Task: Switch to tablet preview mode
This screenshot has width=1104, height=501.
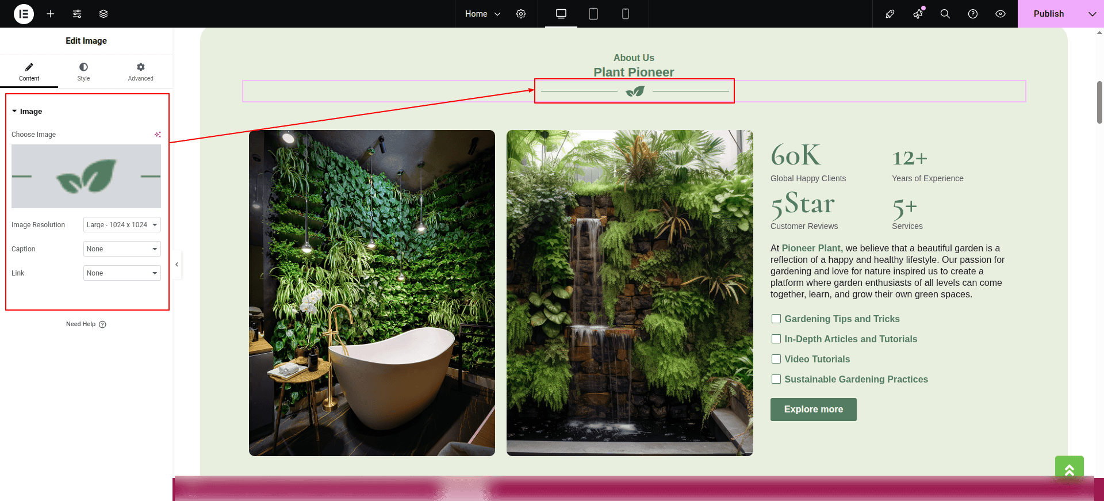Action: (593, 14)
